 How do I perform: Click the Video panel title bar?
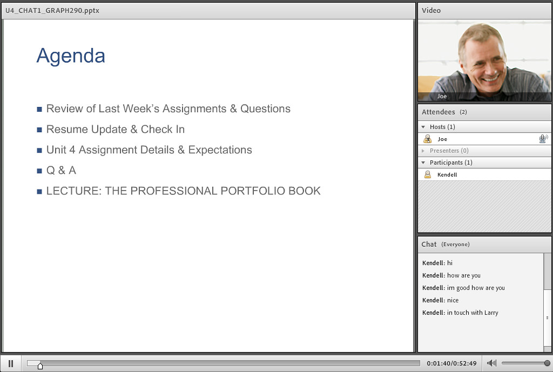point(484,10)
